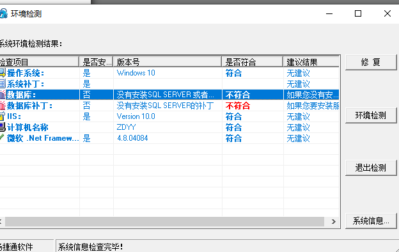Click the 计算机名称 computer icon
The image size is (399, 252).
[x=3, y=127]
